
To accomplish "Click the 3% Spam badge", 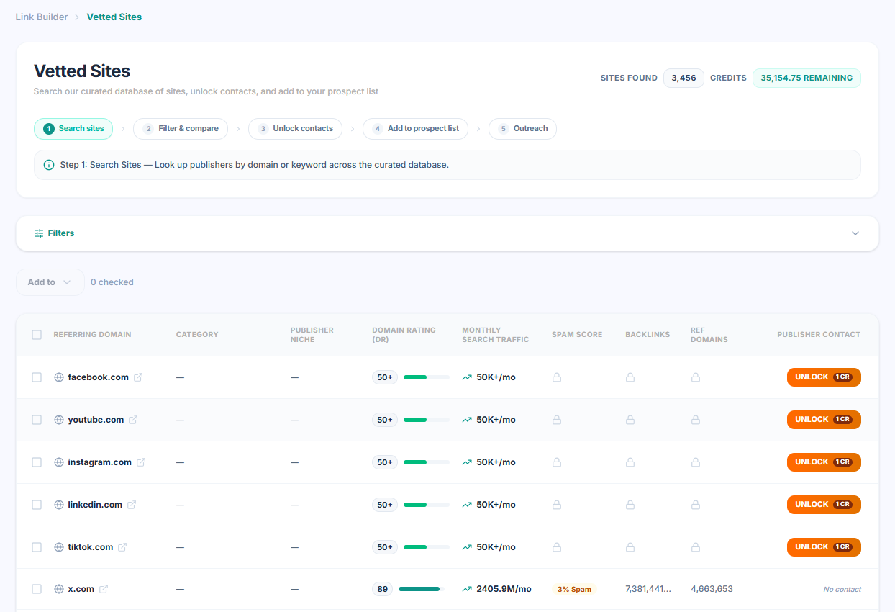I will pos(574,589).
